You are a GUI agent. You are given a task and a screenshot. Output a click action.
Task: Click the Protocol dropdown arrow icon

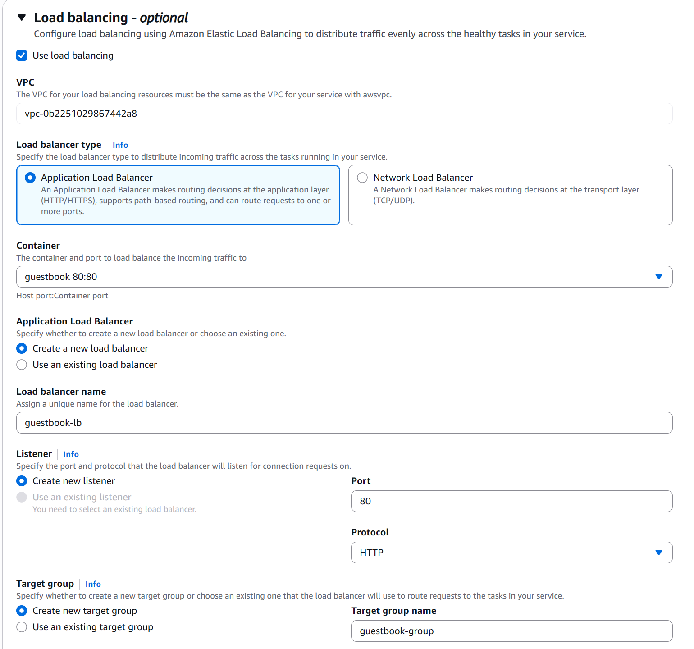click(x=658, y=553)
